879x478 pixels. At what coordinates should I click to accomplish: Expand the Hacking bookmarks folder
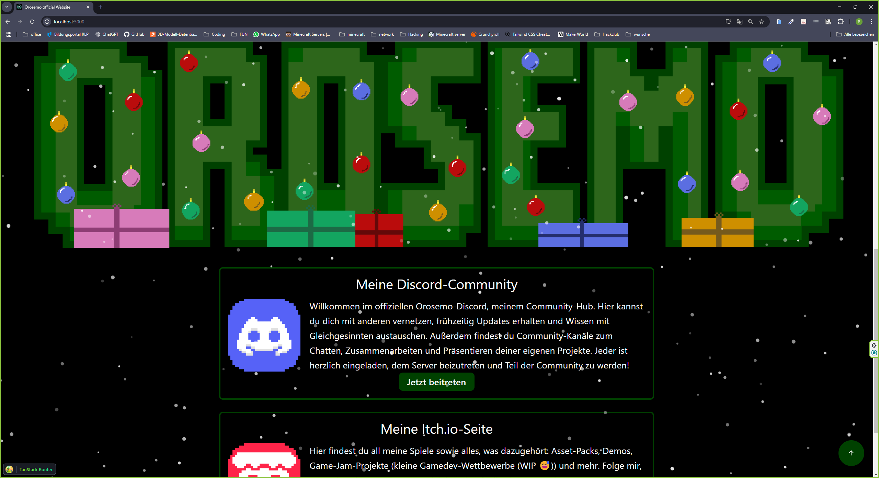(x=411, y=34)
